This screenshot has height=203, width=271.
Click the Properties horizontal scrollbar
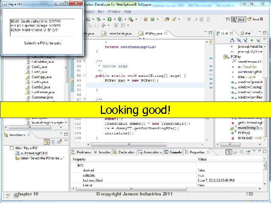click(131, 189)
